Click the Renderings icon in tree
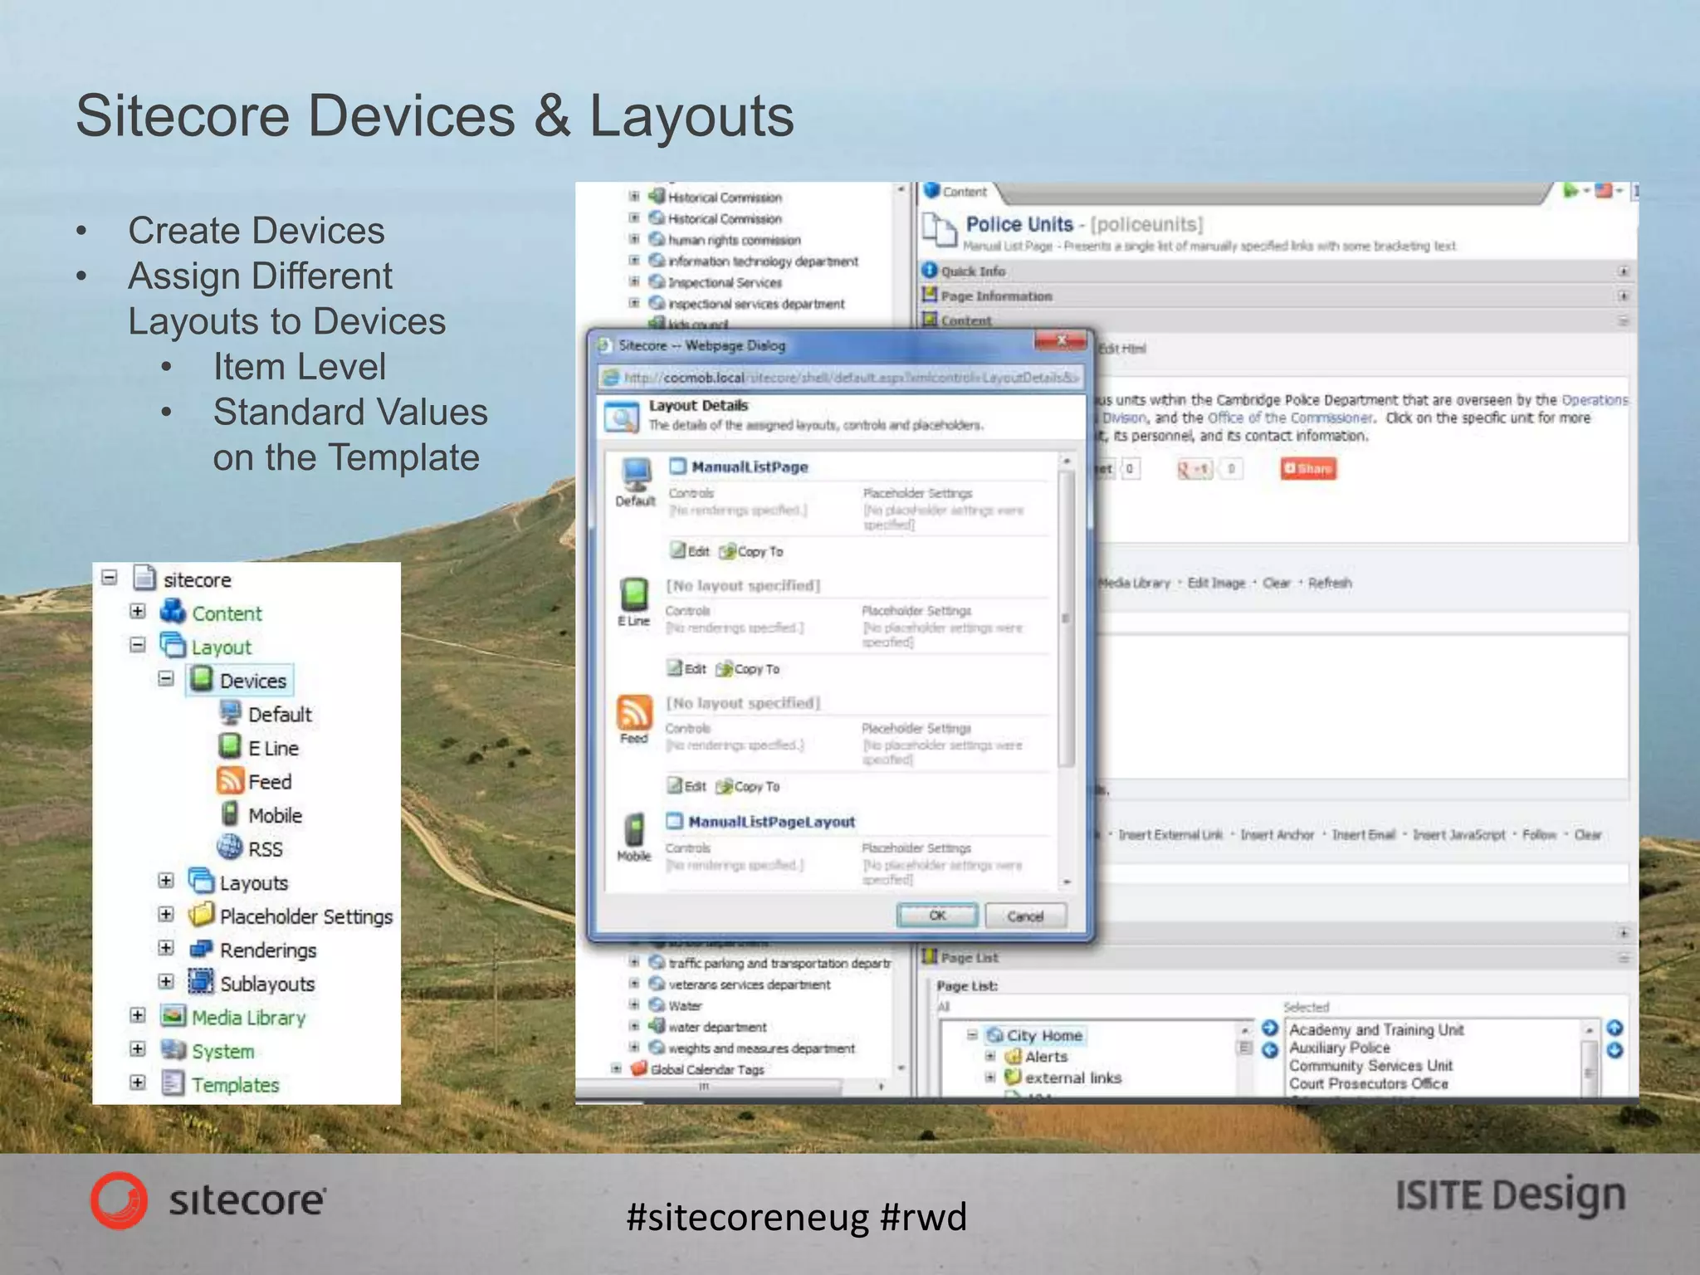The image size is (1700, 1275). coord(202,949)
